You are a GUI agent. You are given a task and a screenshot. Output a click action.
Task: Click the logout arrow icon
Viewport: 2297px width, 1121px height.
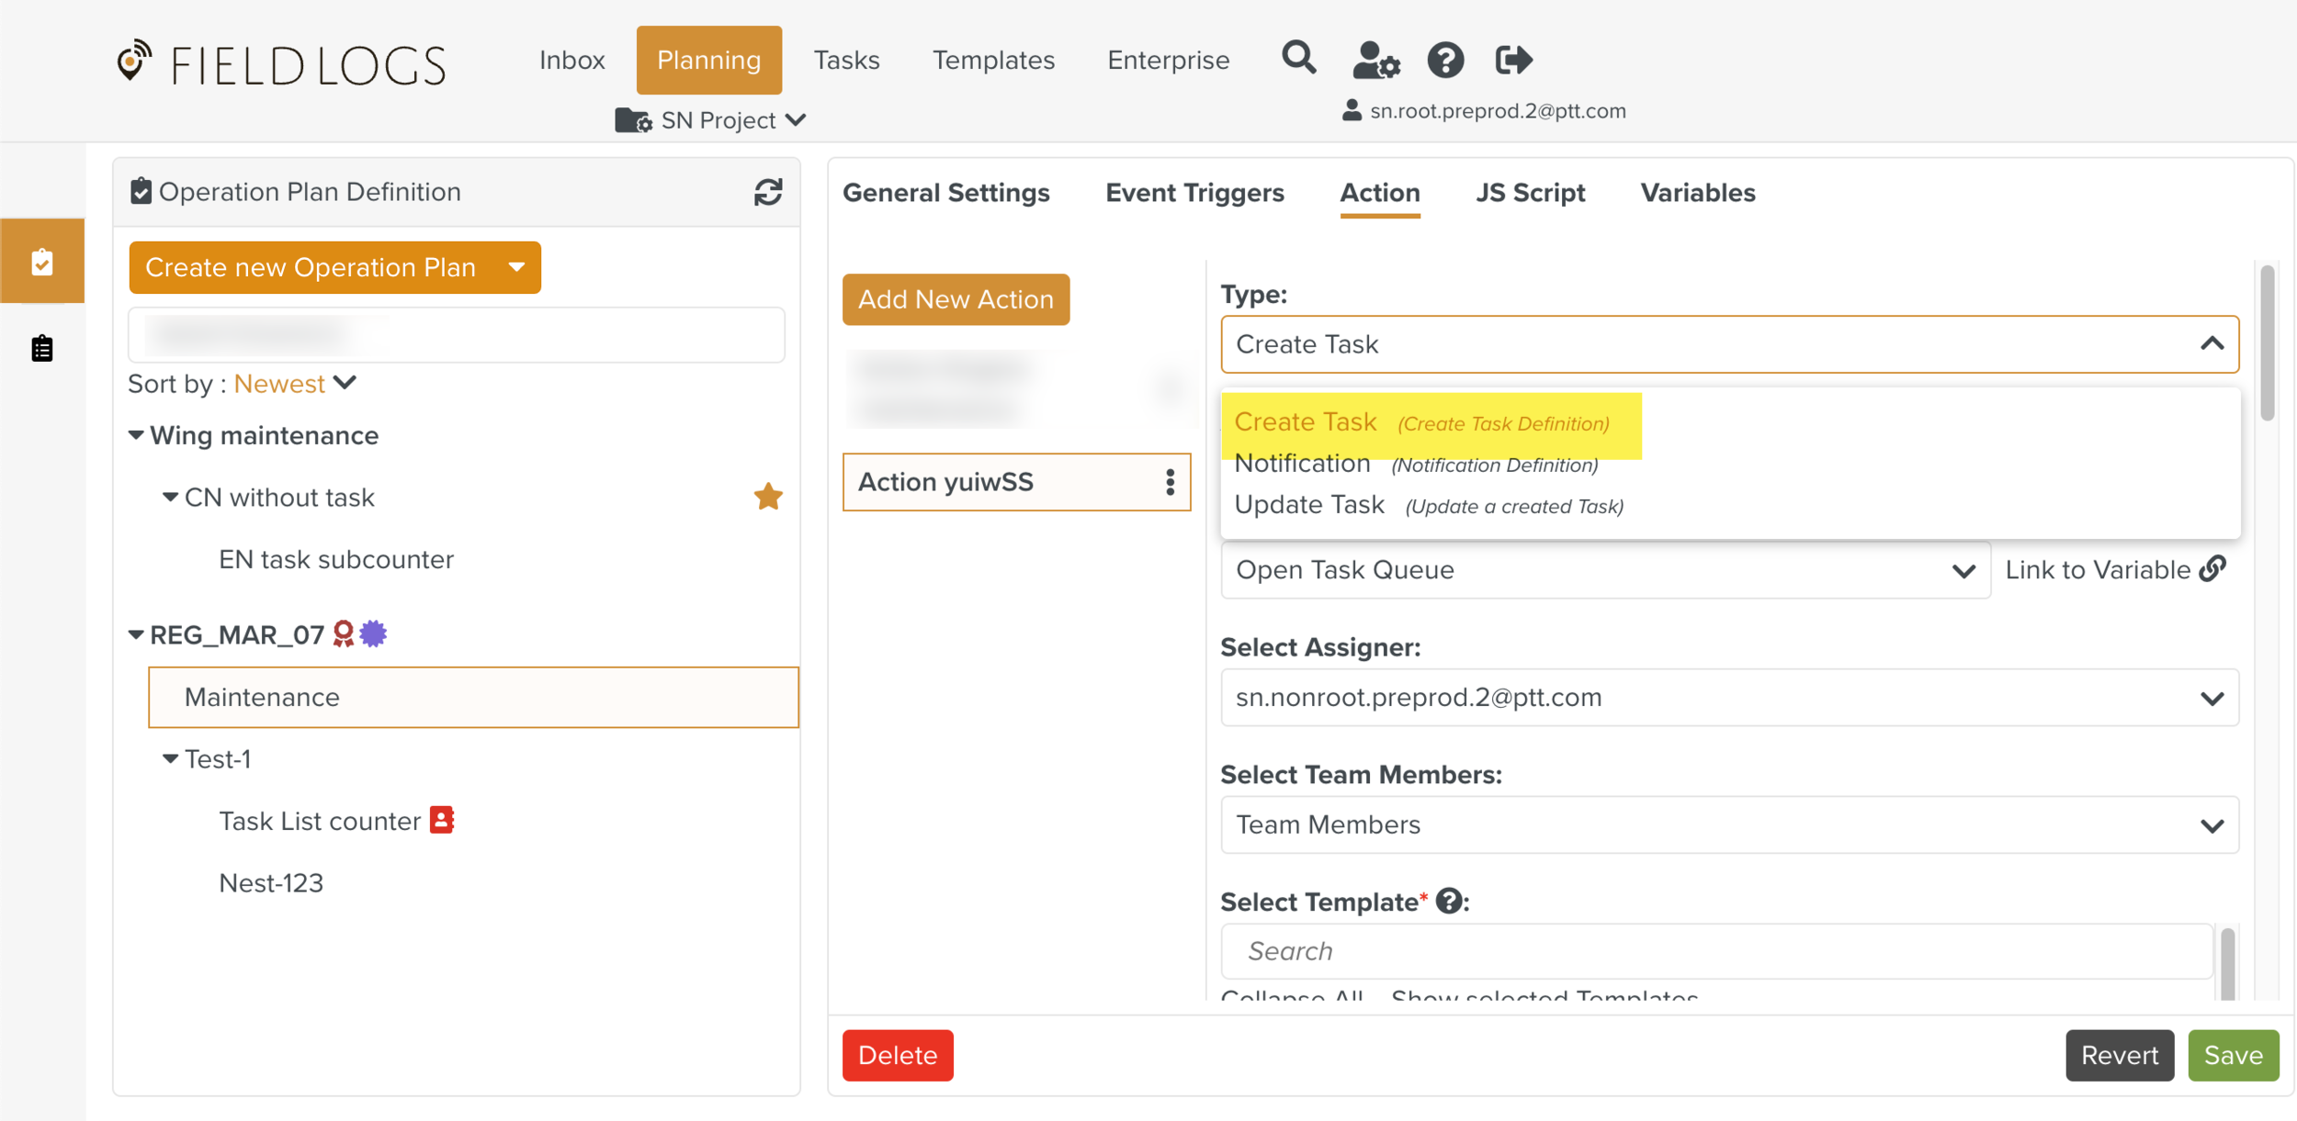tap(1513, 61)
